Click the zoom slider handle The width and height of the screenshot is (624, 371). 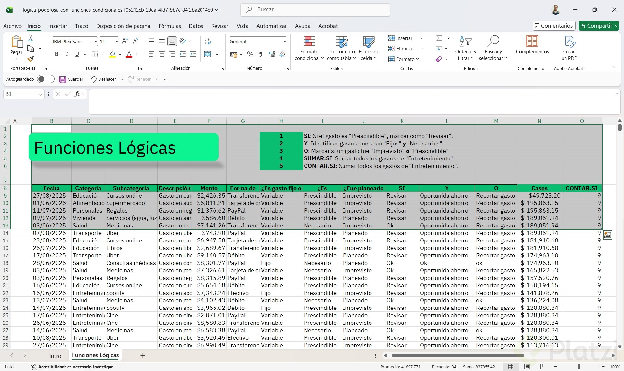click(x=579, y=367)
